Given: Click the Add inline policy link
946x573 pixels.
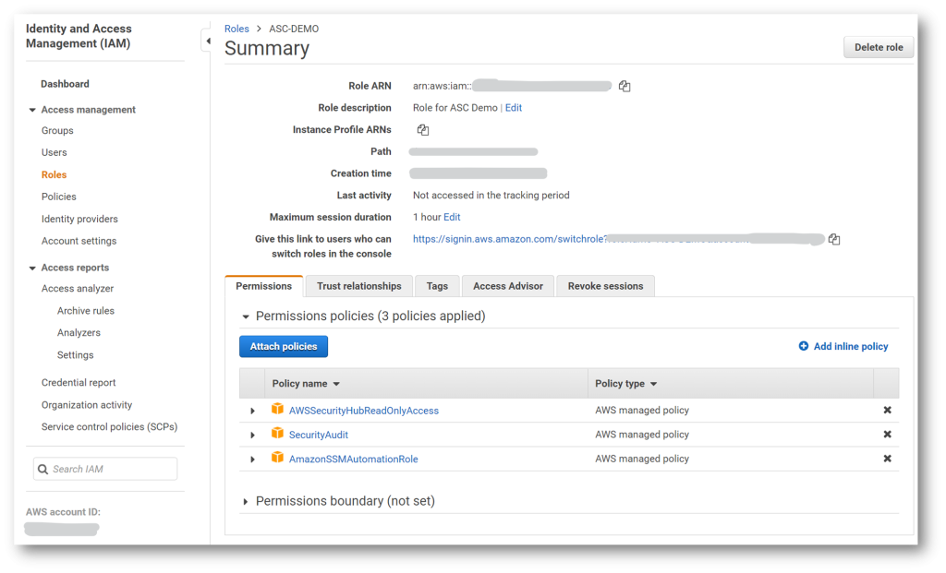Looking at the screenshot, I should click(x=851, y=346).
